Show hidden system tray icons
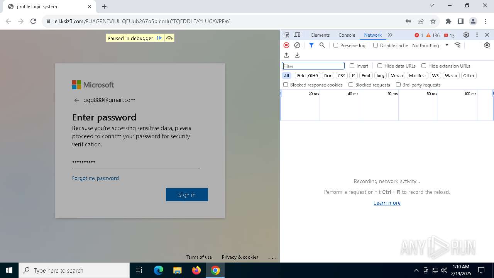 [416, 270]
